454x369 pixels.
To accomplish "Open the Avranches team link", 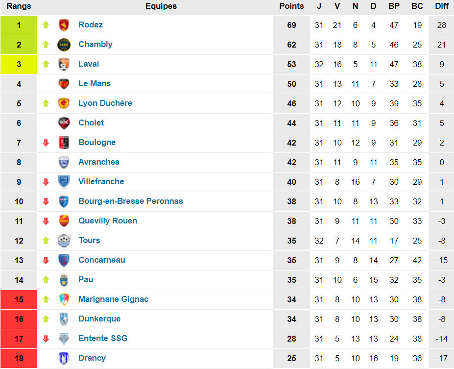I will (98, 162).
